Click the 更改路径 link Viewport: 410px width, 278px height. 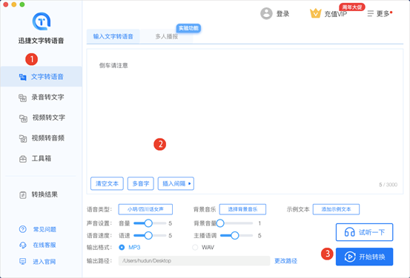click(x=285, y=261)
